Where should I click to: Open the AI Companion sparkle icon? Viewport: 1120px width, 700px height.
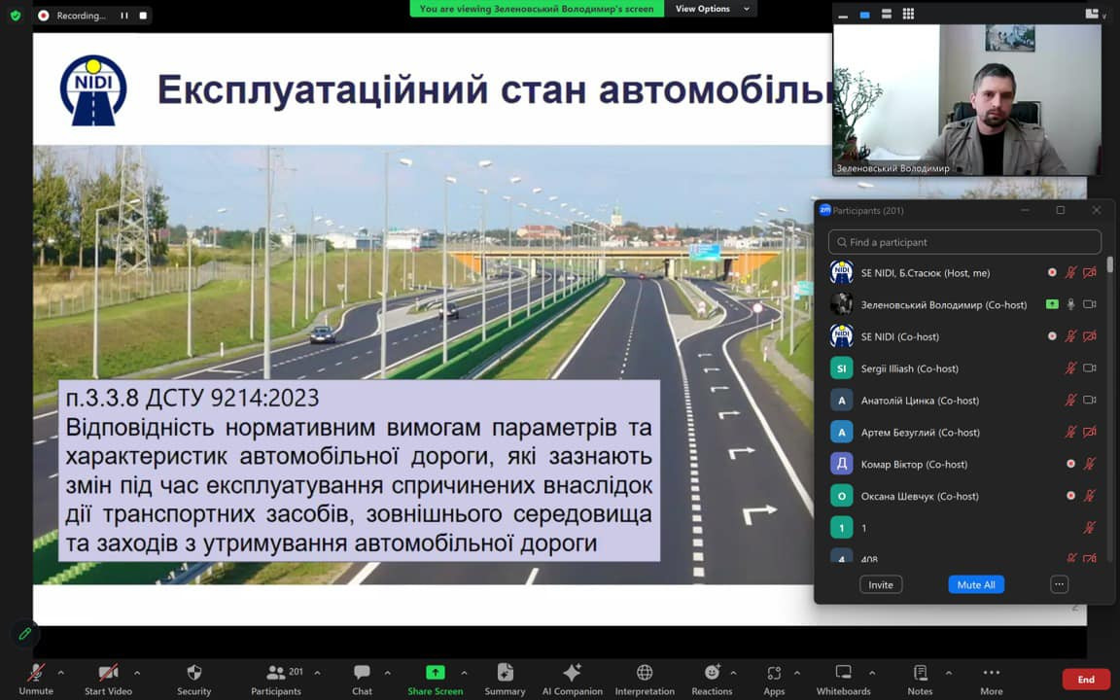tap(572, 673)
